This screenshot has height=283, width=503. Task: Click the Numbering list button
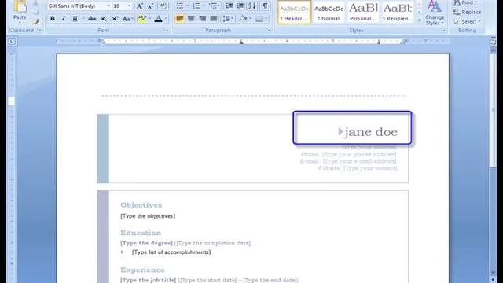[196, 6]
